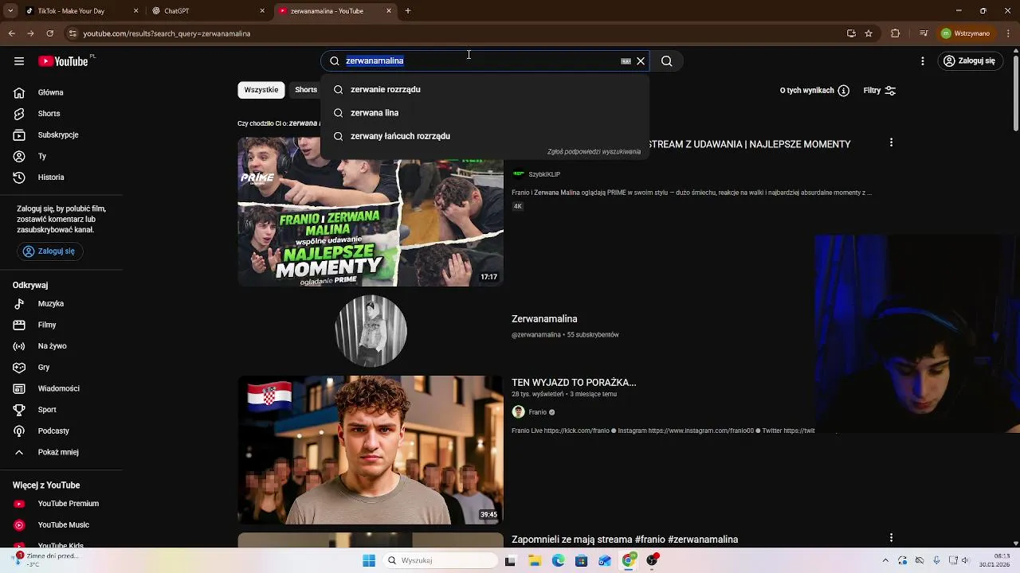The image size is (1020, 573).
Task: Open the browser tab search dropdown
Action: (x=10, y=11)
